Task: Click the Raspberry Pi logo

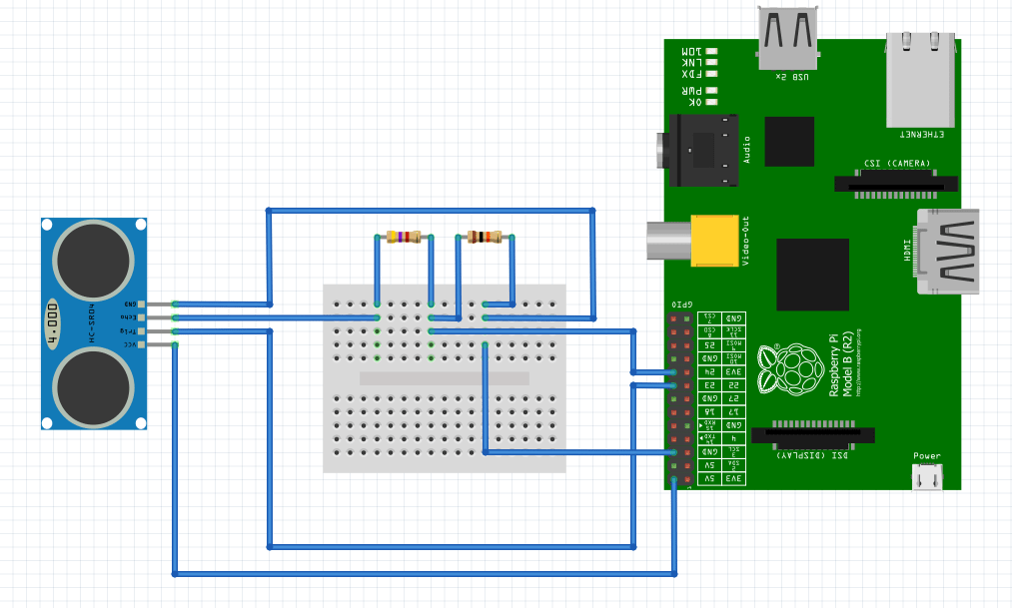Action: [779, 368]
